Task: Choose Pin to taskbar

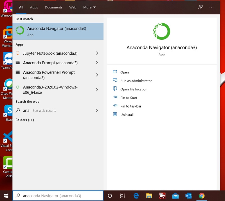Action: (x=131, y=106)
